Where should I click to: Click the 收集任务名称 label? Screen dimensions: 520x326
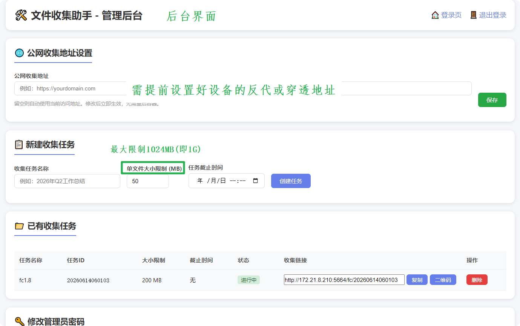(x=31, y=168)
